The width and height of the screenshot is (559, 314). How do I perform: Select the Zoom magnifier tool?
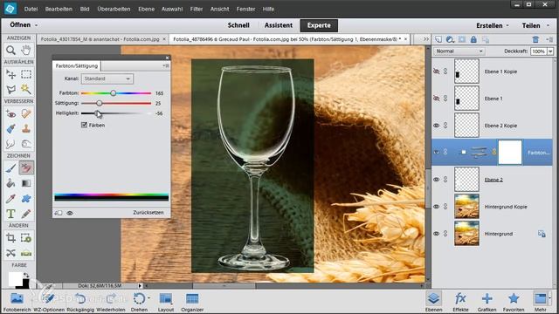[x=10, y=51]
